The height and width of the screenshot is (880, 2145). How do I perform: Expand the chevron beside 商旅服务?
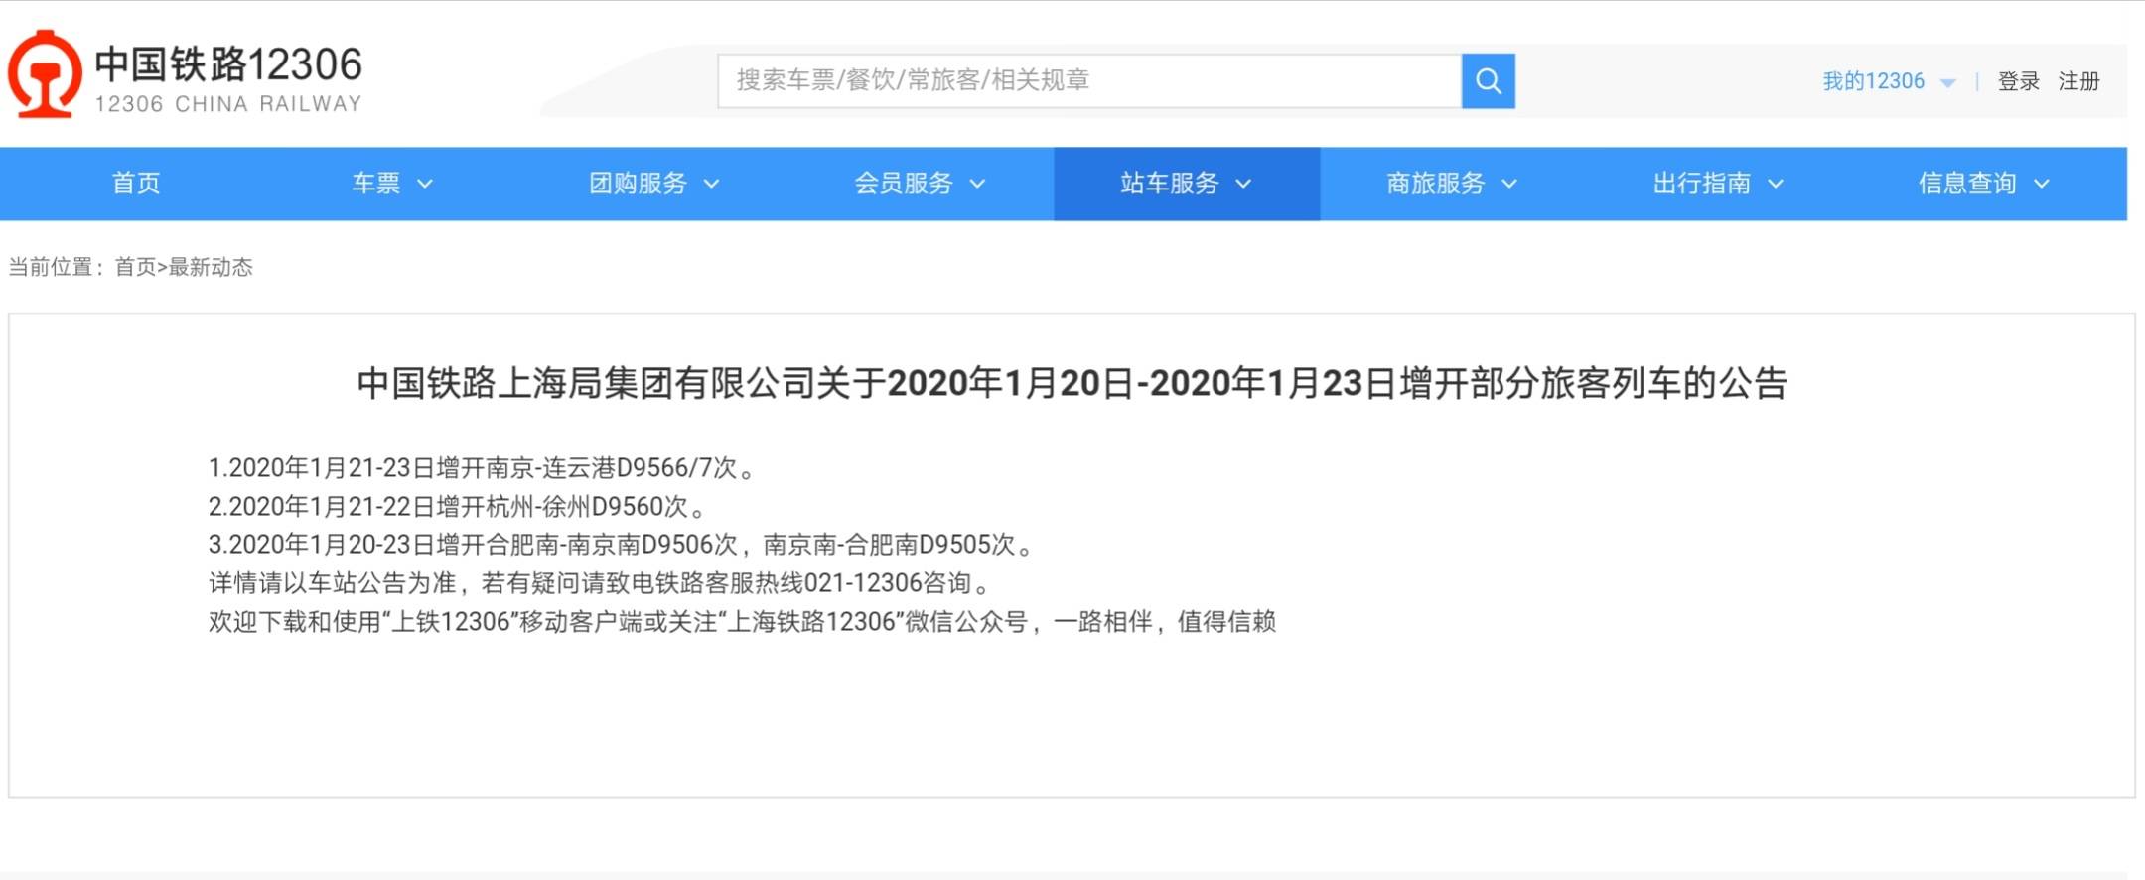[x=1509, y=184]
